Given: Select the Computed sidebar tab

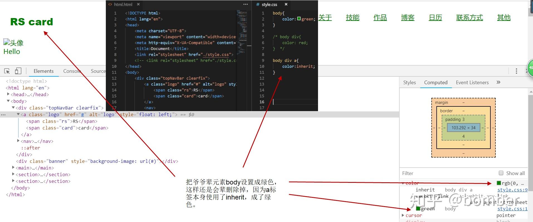Looking at the screenshot, I should click(436, 83).
